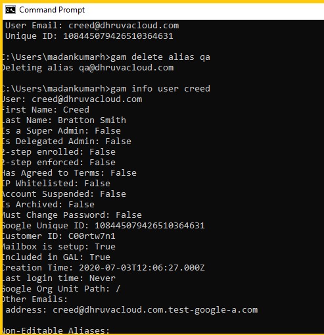
Task: Click the 'Has Agreed to Terms' line
Action: (x=70, y=173)
